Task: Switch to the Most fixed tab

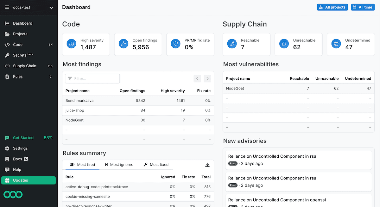Action: [x=156, y=164]
